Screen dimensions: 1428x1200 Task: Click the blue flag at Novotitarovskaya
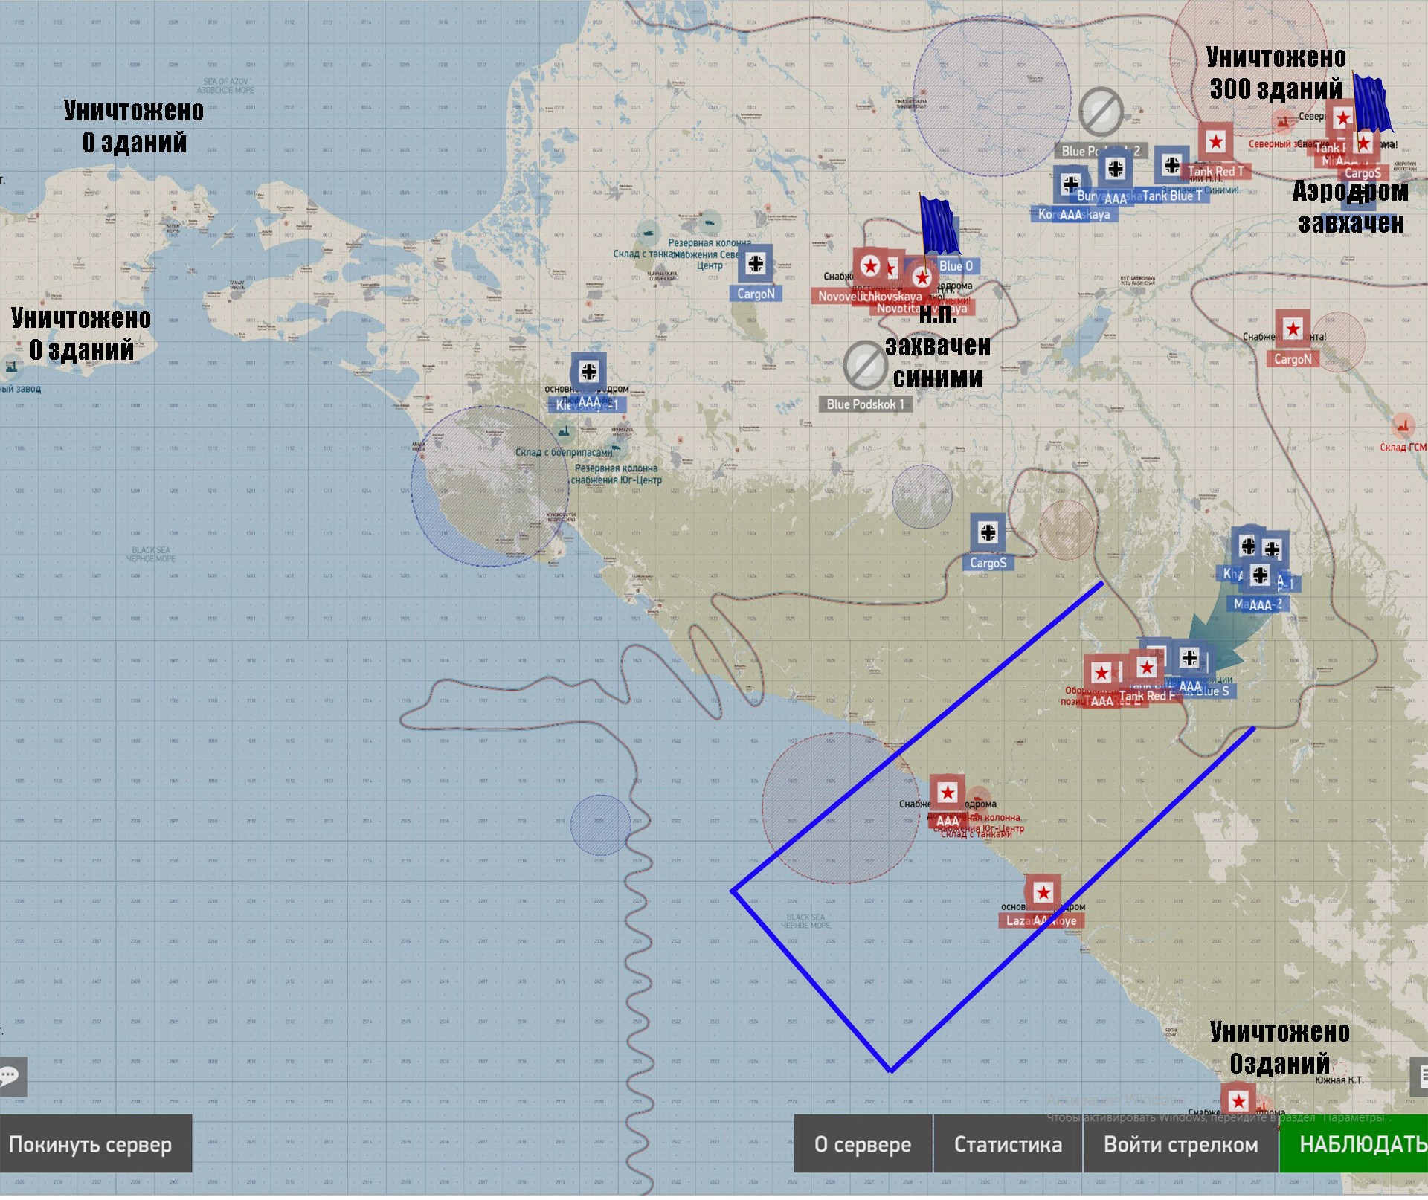click(938, 223)
